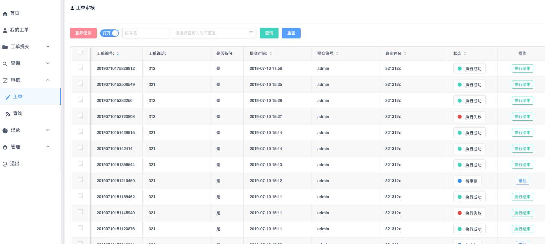Check the row for order 20190710152720808
545x244 pixels.
pyautogui.click(x=80, y=115)
